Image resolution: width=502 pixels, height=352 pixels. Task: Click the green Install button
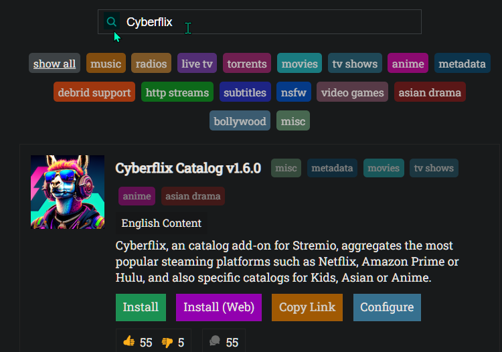pyautogui.click(x=141, y=307)
